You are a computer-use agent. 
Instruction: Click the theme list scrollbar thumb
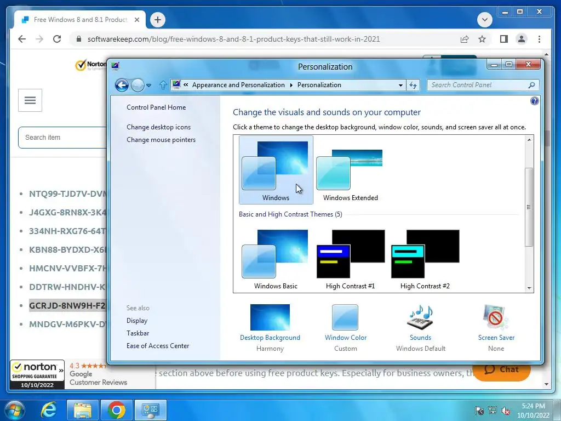(x=529, y=207)
